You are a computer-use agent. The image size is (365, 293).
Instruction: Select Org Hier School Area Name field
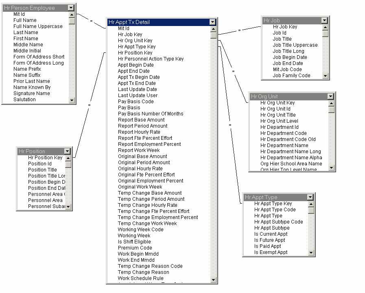pos(291,164)
